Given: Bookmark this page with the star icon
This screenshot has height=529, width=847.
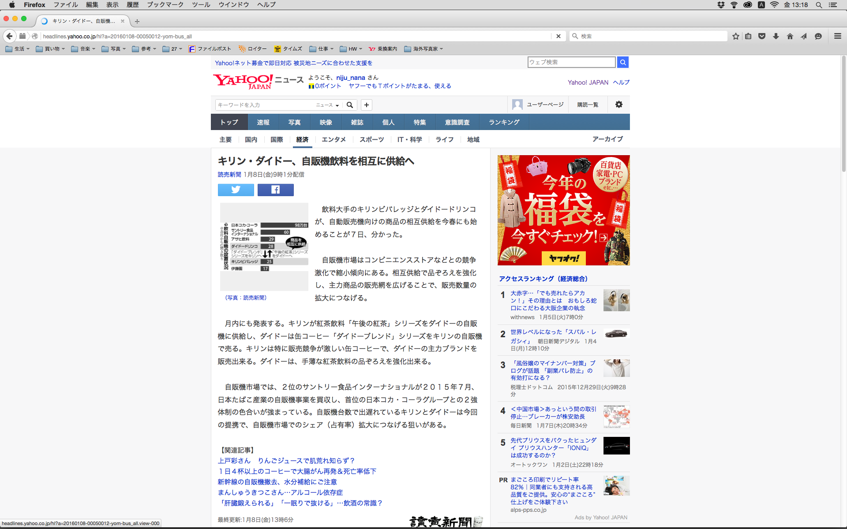Looking at the screenshot, I should 735,36.
